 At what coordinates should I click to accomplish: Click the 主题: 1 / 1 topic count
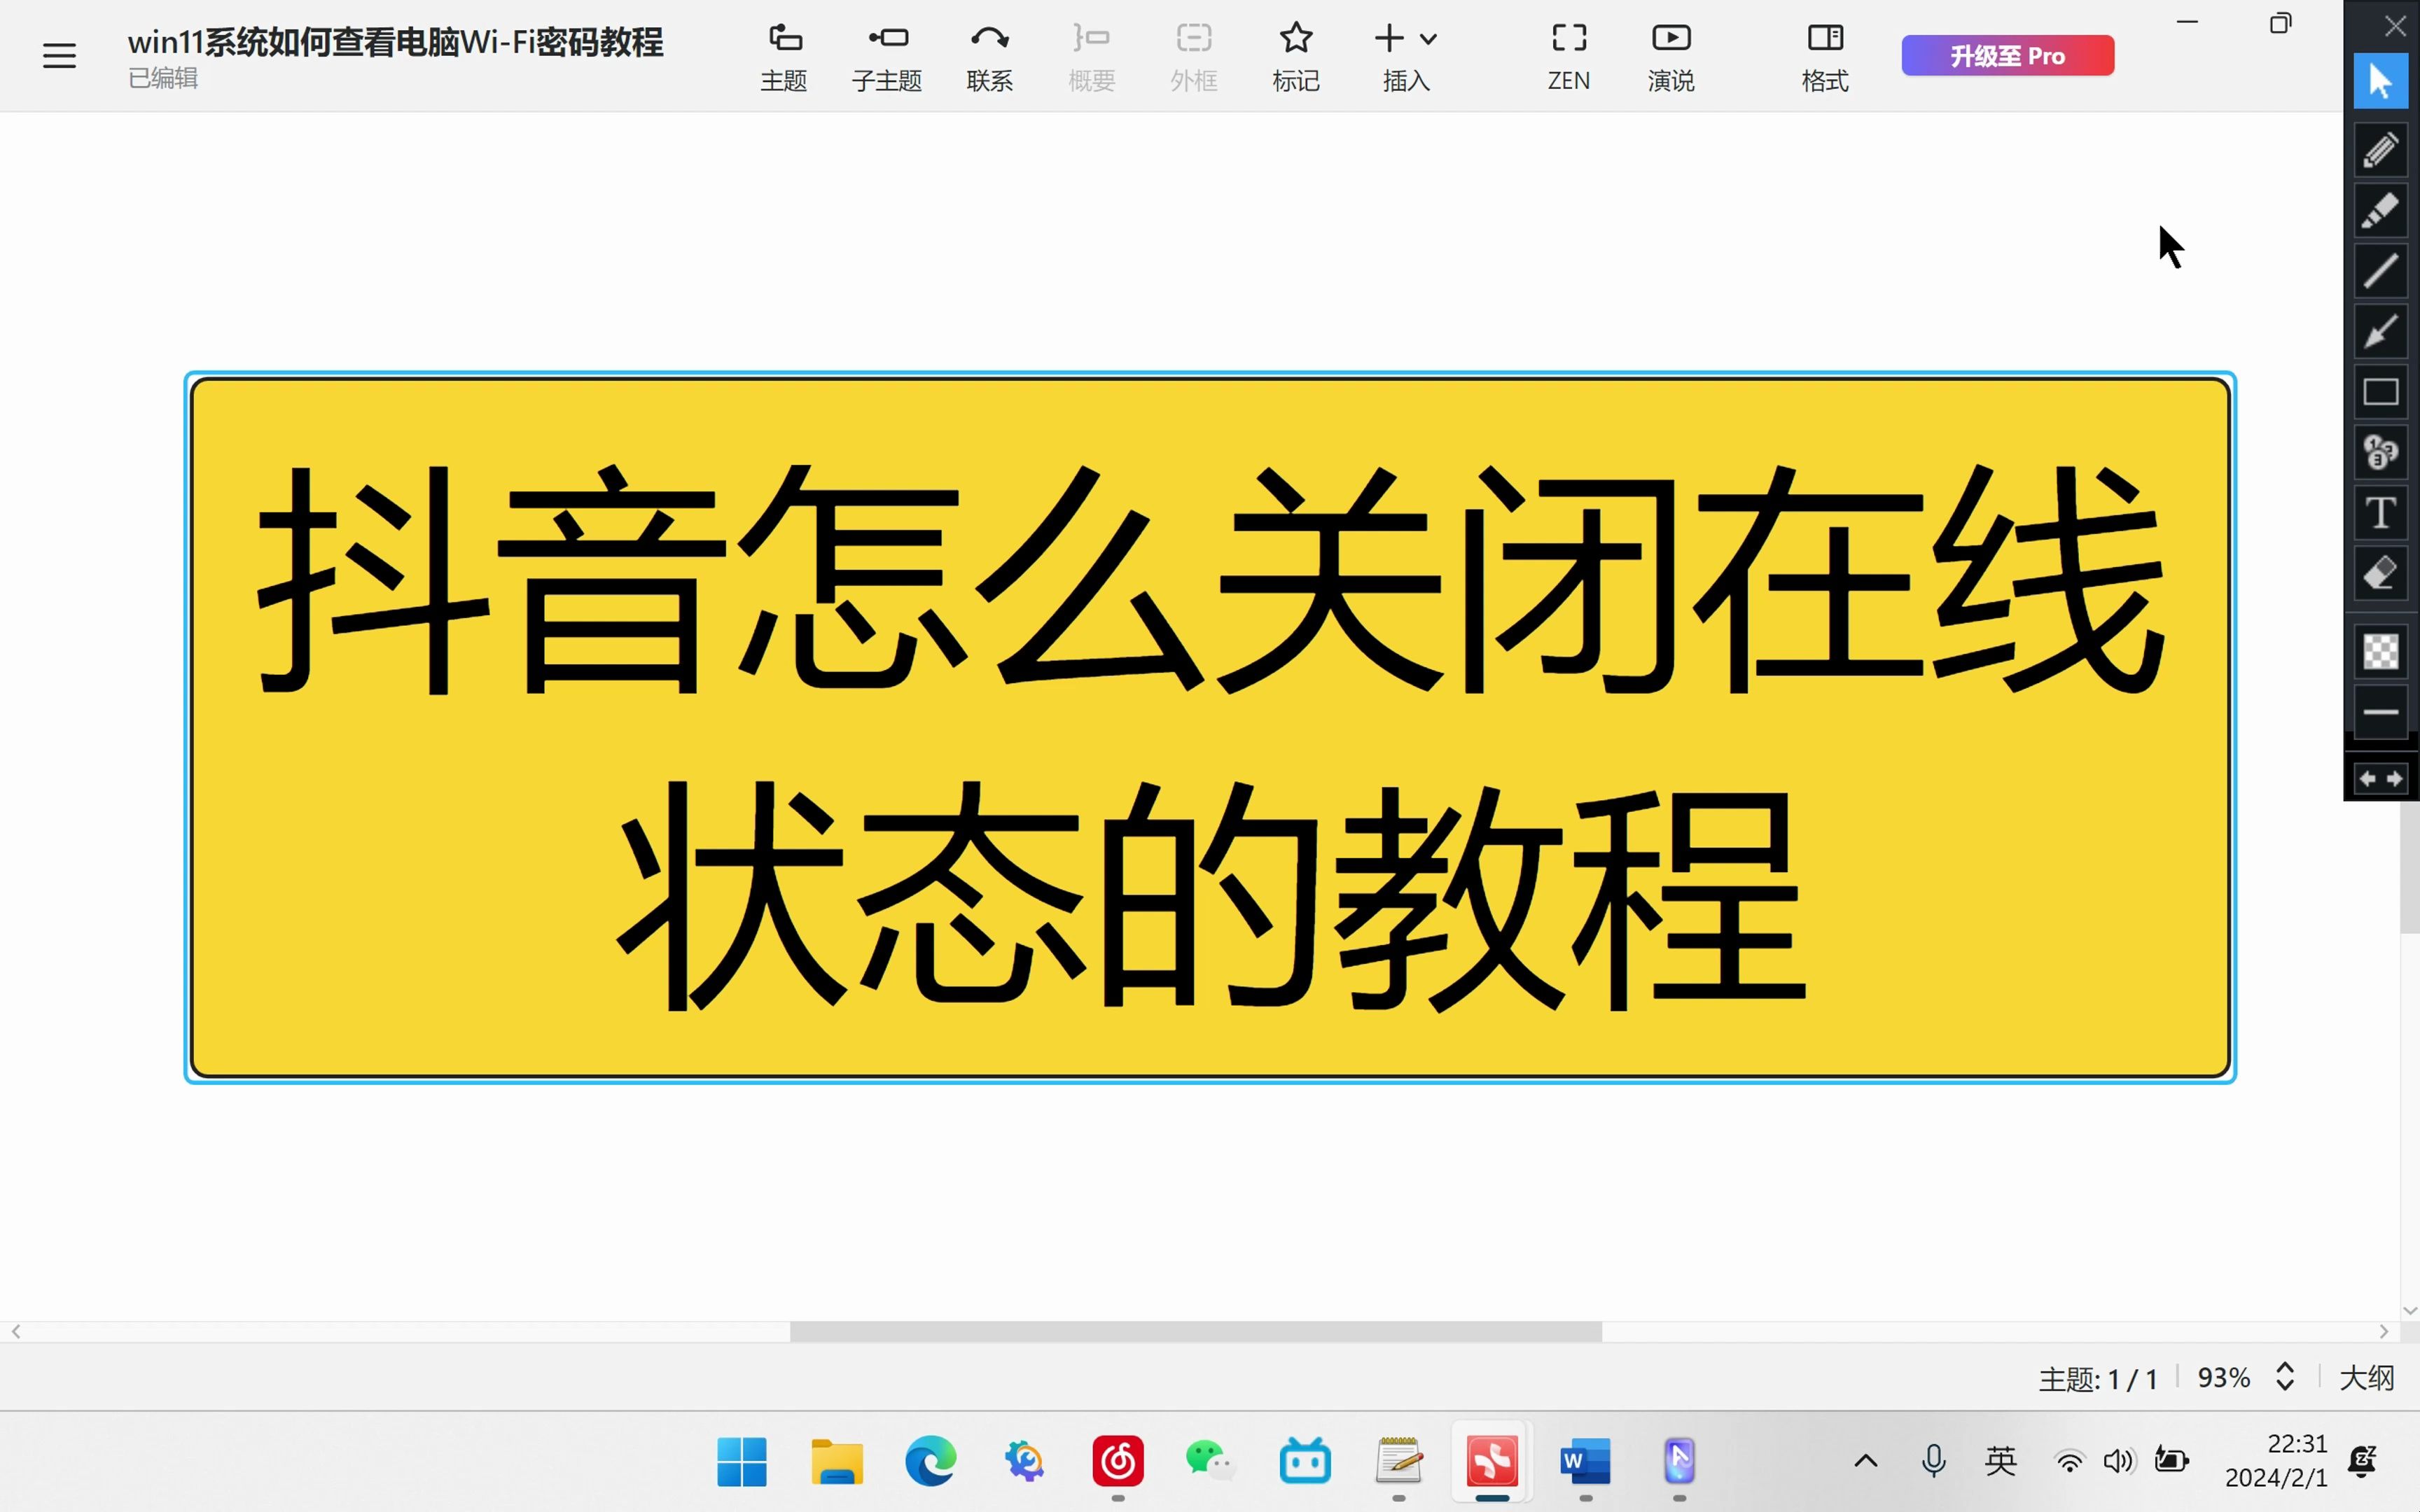tap(2098, 1379)
